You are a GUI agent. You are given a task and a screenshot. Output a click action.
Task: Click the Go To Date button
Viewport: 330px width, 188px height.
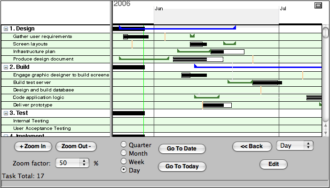[182, 149]
